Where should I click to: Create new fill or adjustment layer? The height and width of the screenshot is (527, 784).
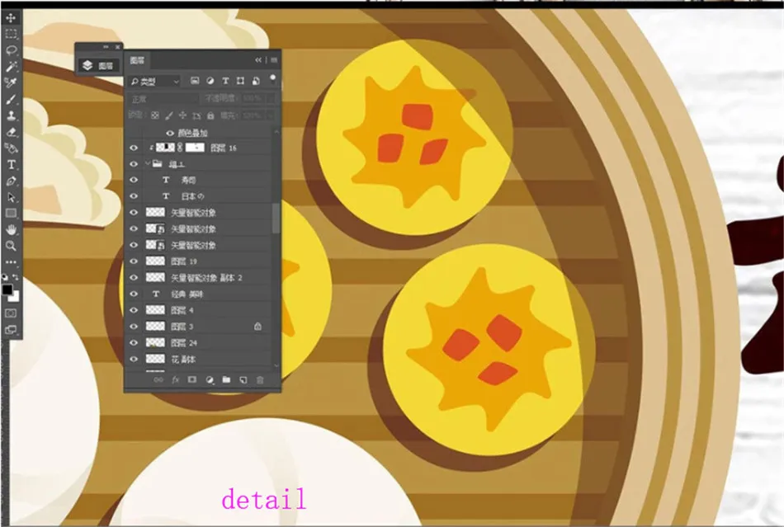[x=210, y=380]
